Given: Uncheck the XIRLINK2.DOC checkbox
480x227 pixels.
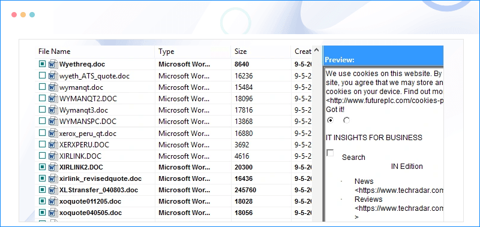Looking at the screenshot, I should coord(42,167).
